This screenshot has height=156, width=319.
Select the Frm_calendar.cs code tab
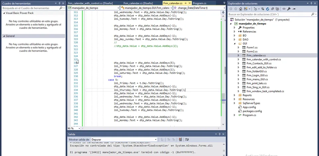(x=173, y=3)
